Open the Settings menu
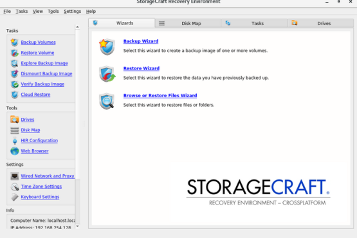This screenshot has width=357, height=238. coord(72,12)
